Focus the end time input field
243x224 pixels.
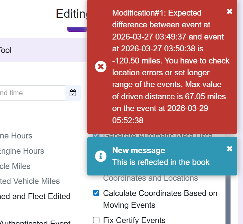(x=32, y=93)
